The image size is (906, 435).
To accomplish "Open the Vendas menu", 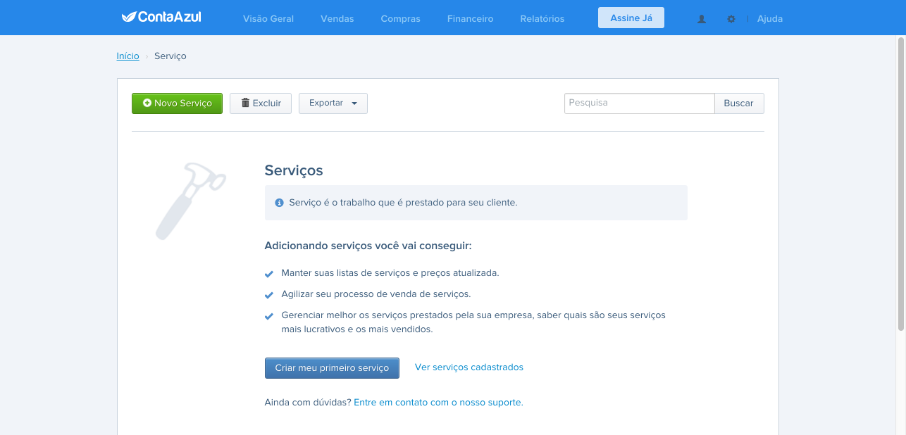I will click(337, 19).
